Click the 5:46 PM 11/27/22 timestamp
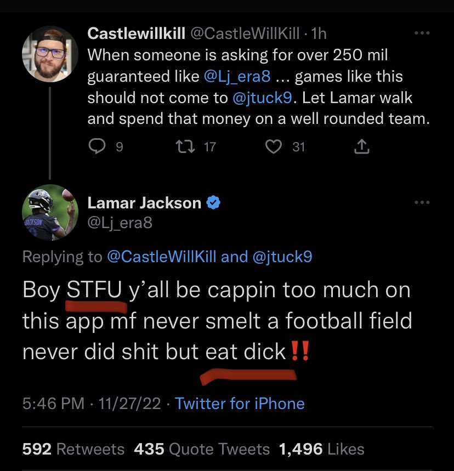Screen dimensions: 454x471 pyautogui.click(x=92, y=403)
